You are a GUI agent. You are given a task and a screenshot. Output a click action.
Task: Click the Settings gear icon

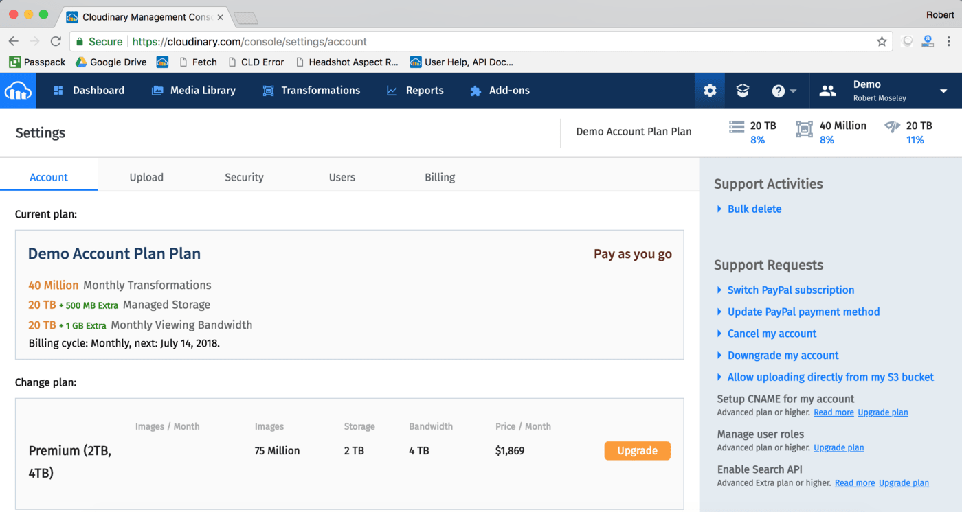tap(710, 91)
